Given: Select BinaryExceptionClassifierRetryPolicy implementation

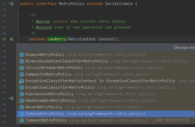Looking at the screenshot, I should [x=106, y=61].
